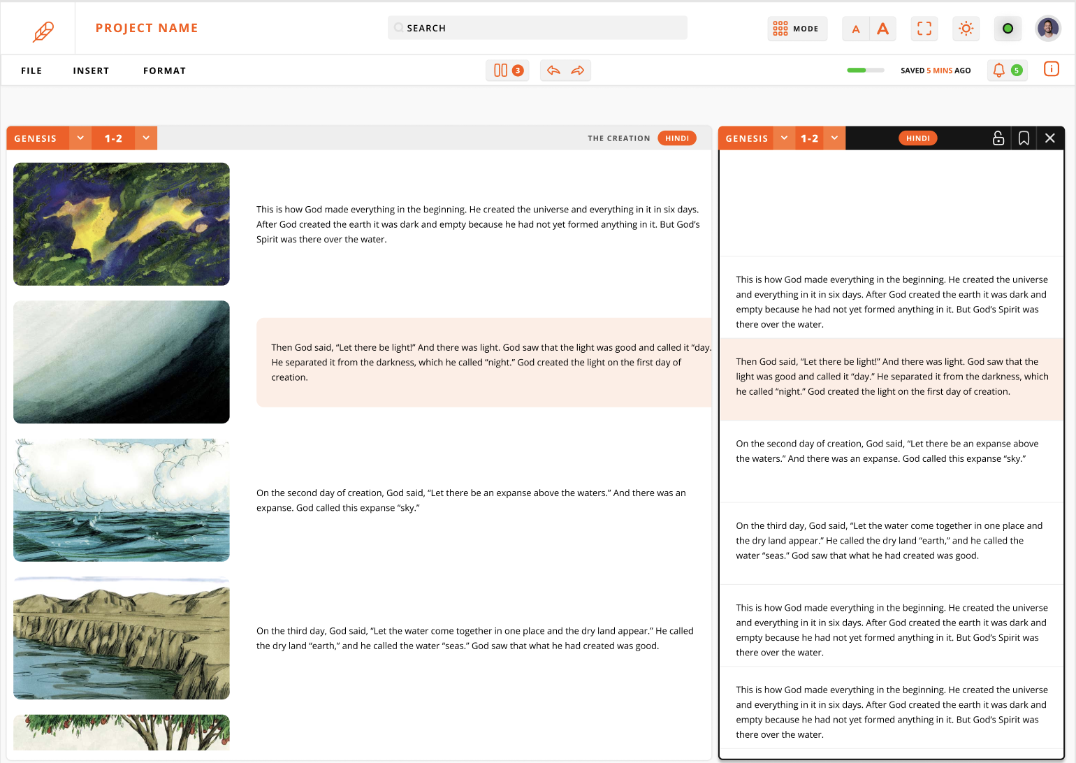Bookmark the right Genesis panel
The height and width of the screenshot is (763, 1076).
pyautogui.click(x=1024, y=138)
